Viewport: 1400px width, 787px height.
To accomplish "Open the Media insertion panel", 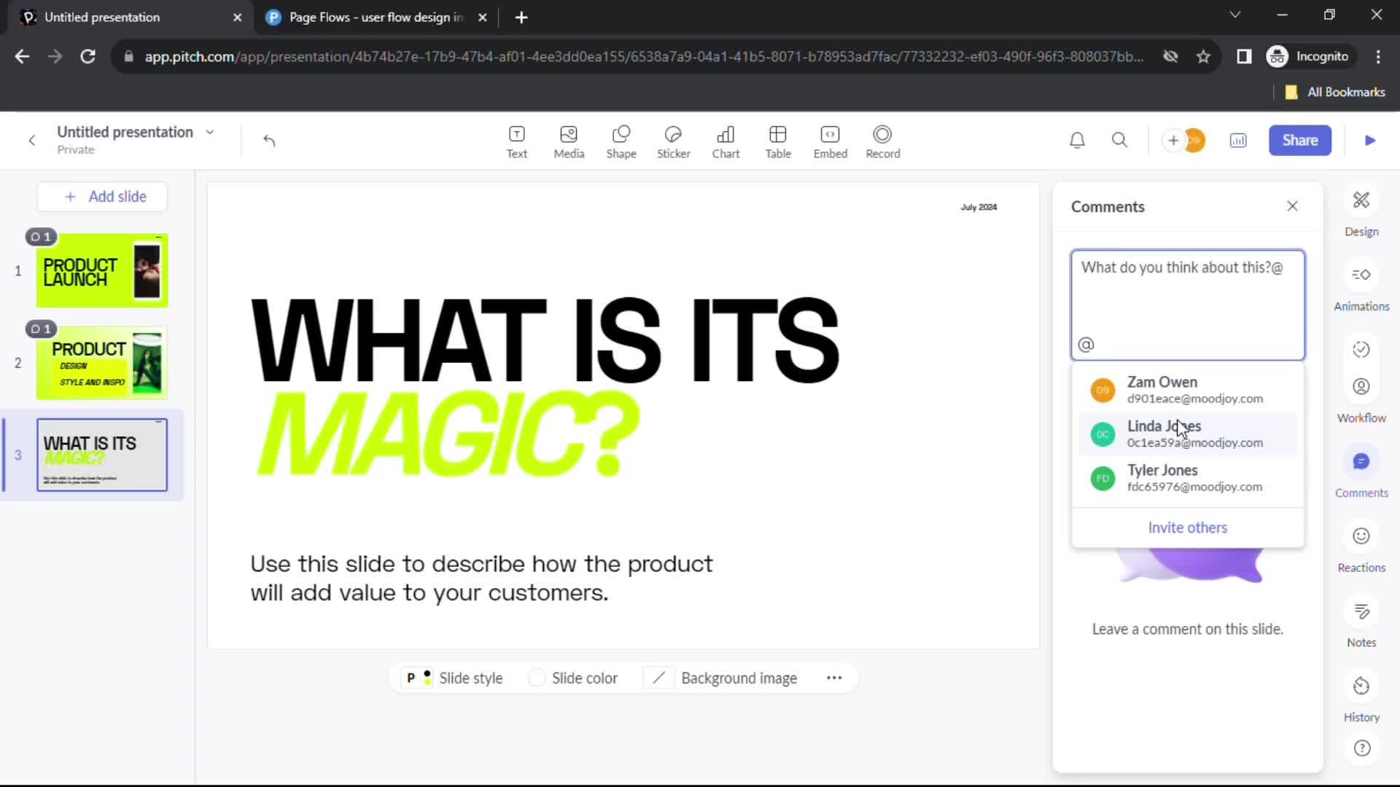I will (x=568, y=141).
